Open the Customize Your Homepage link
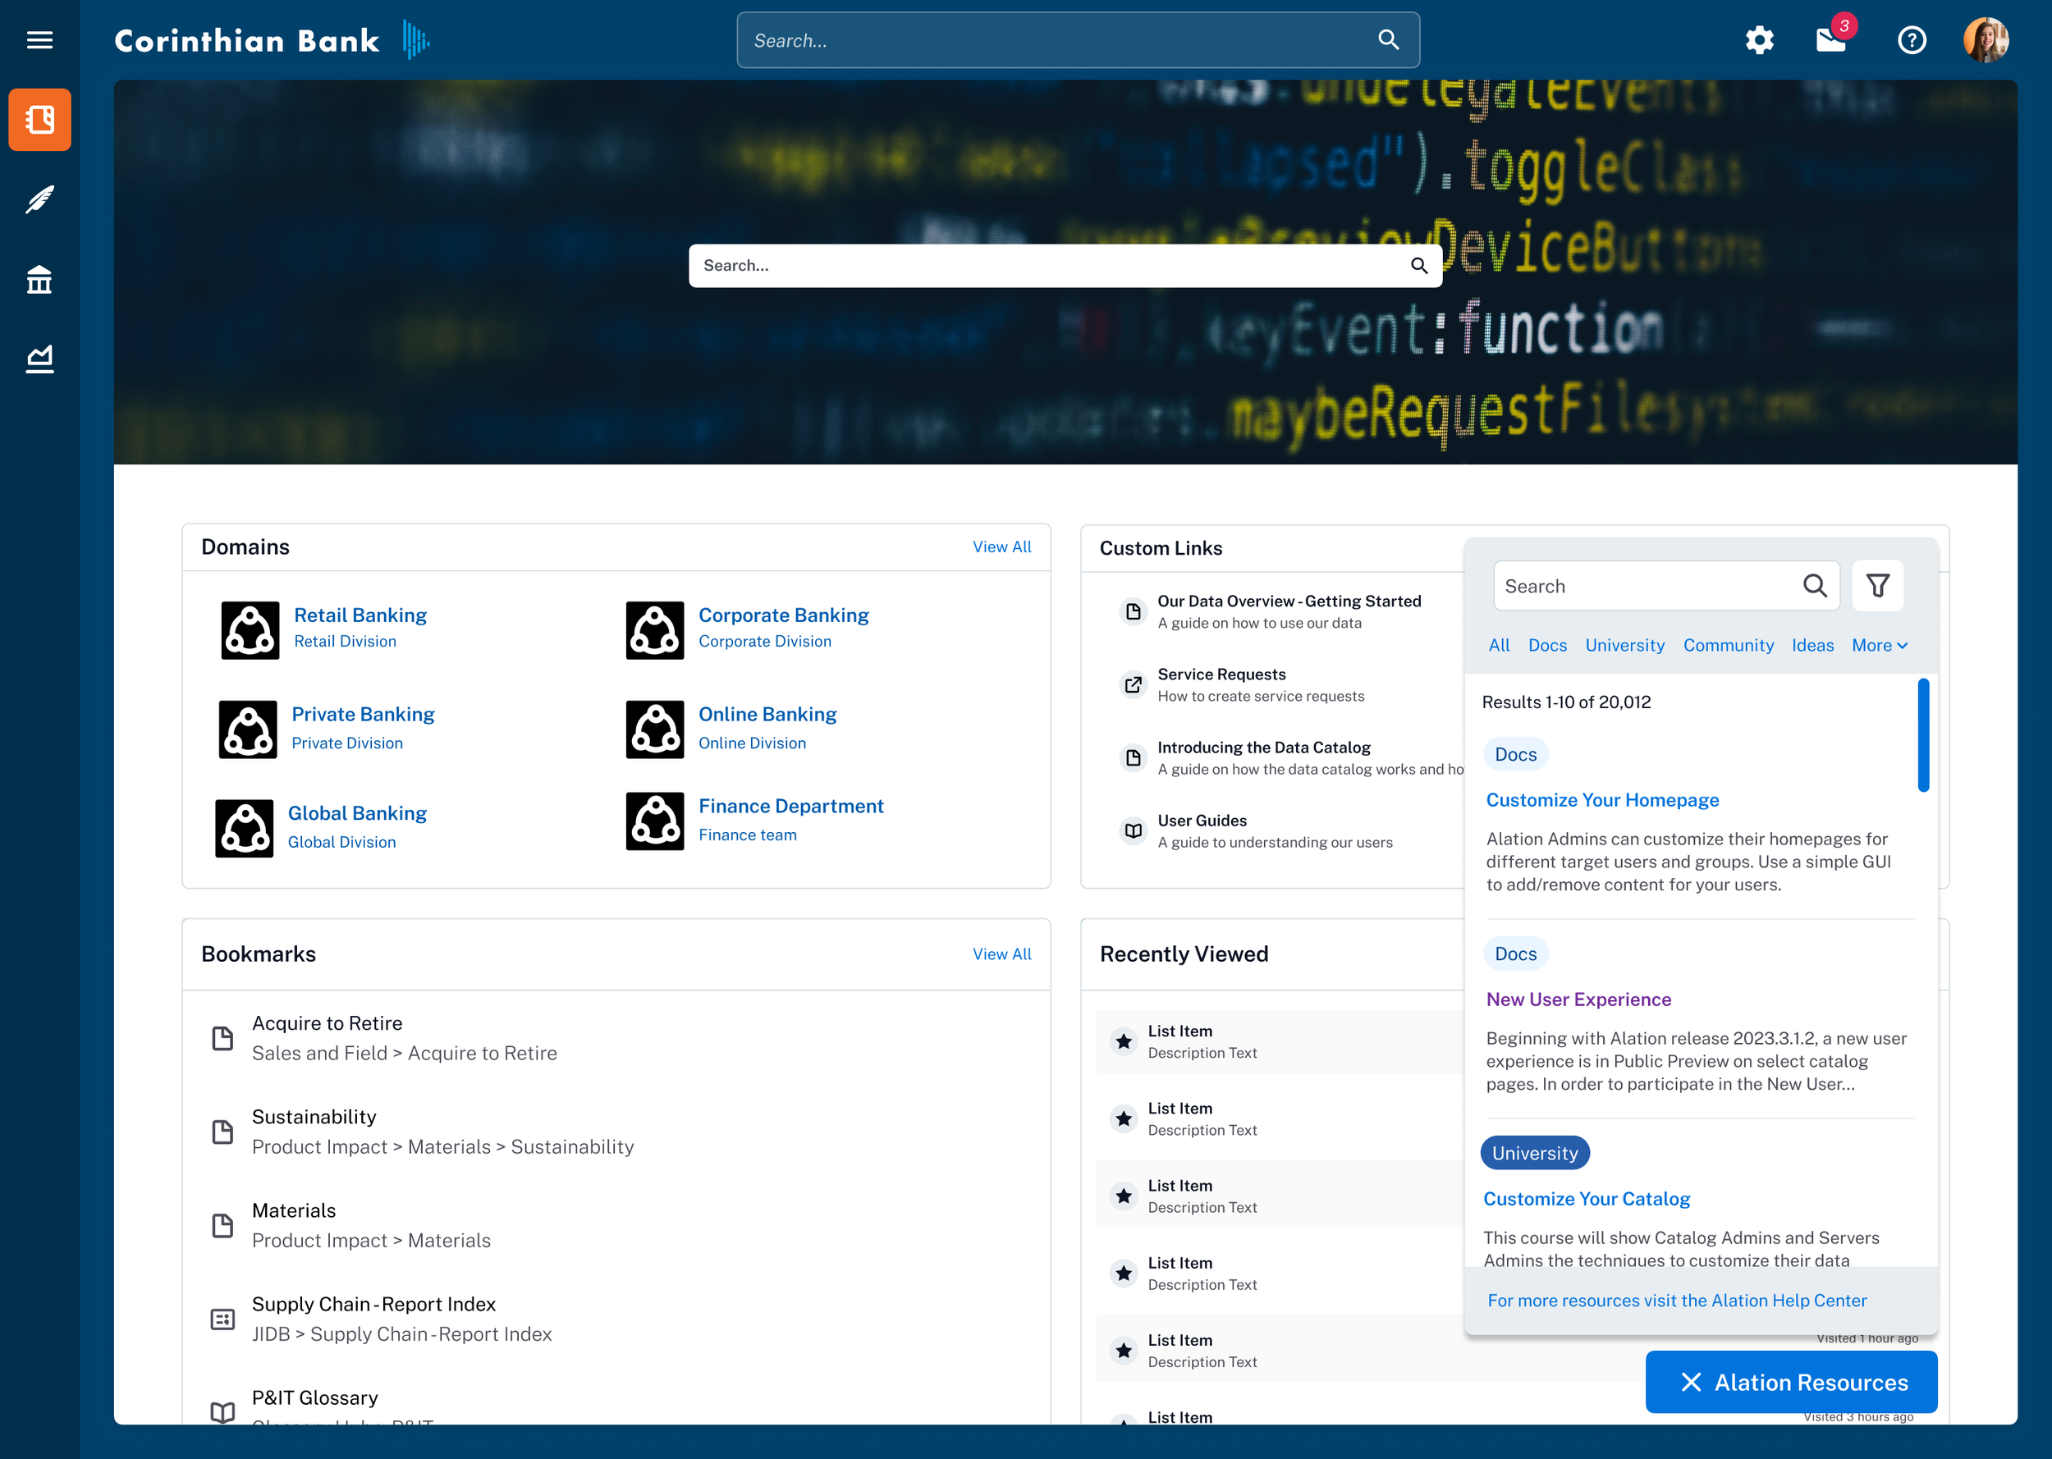Image resolution: width=2052 pixels, height=1459 pixels. pyautogui.click(x=1602, y=799)
